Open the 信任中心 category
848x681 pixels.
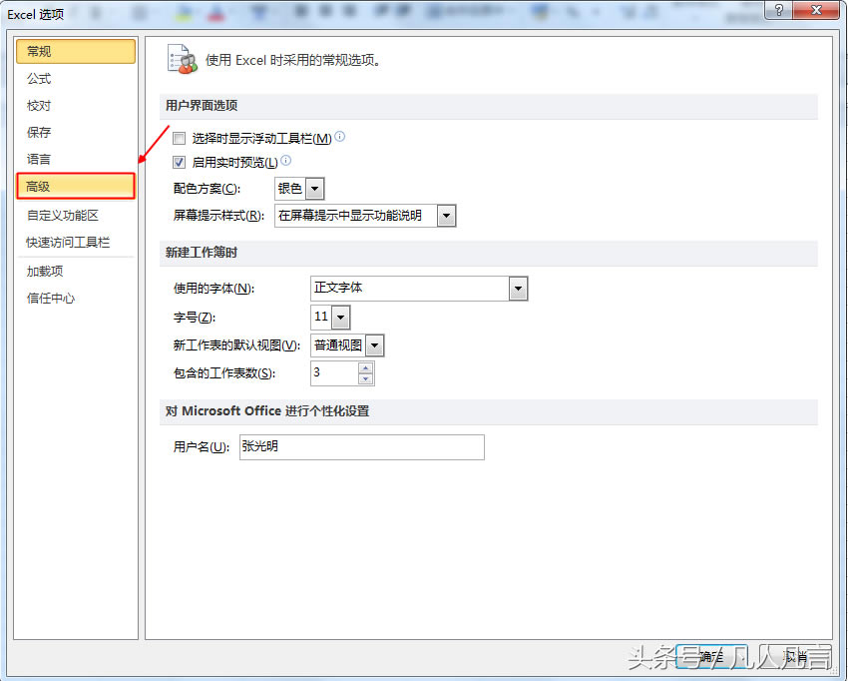point(76,298)
